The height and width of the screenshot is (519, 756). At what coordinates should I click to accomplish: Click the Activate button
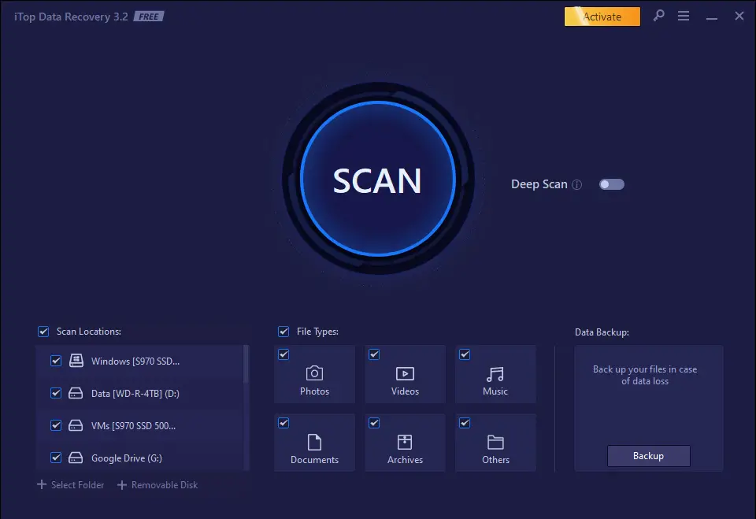pyautogui.click(x=602, y=16)
